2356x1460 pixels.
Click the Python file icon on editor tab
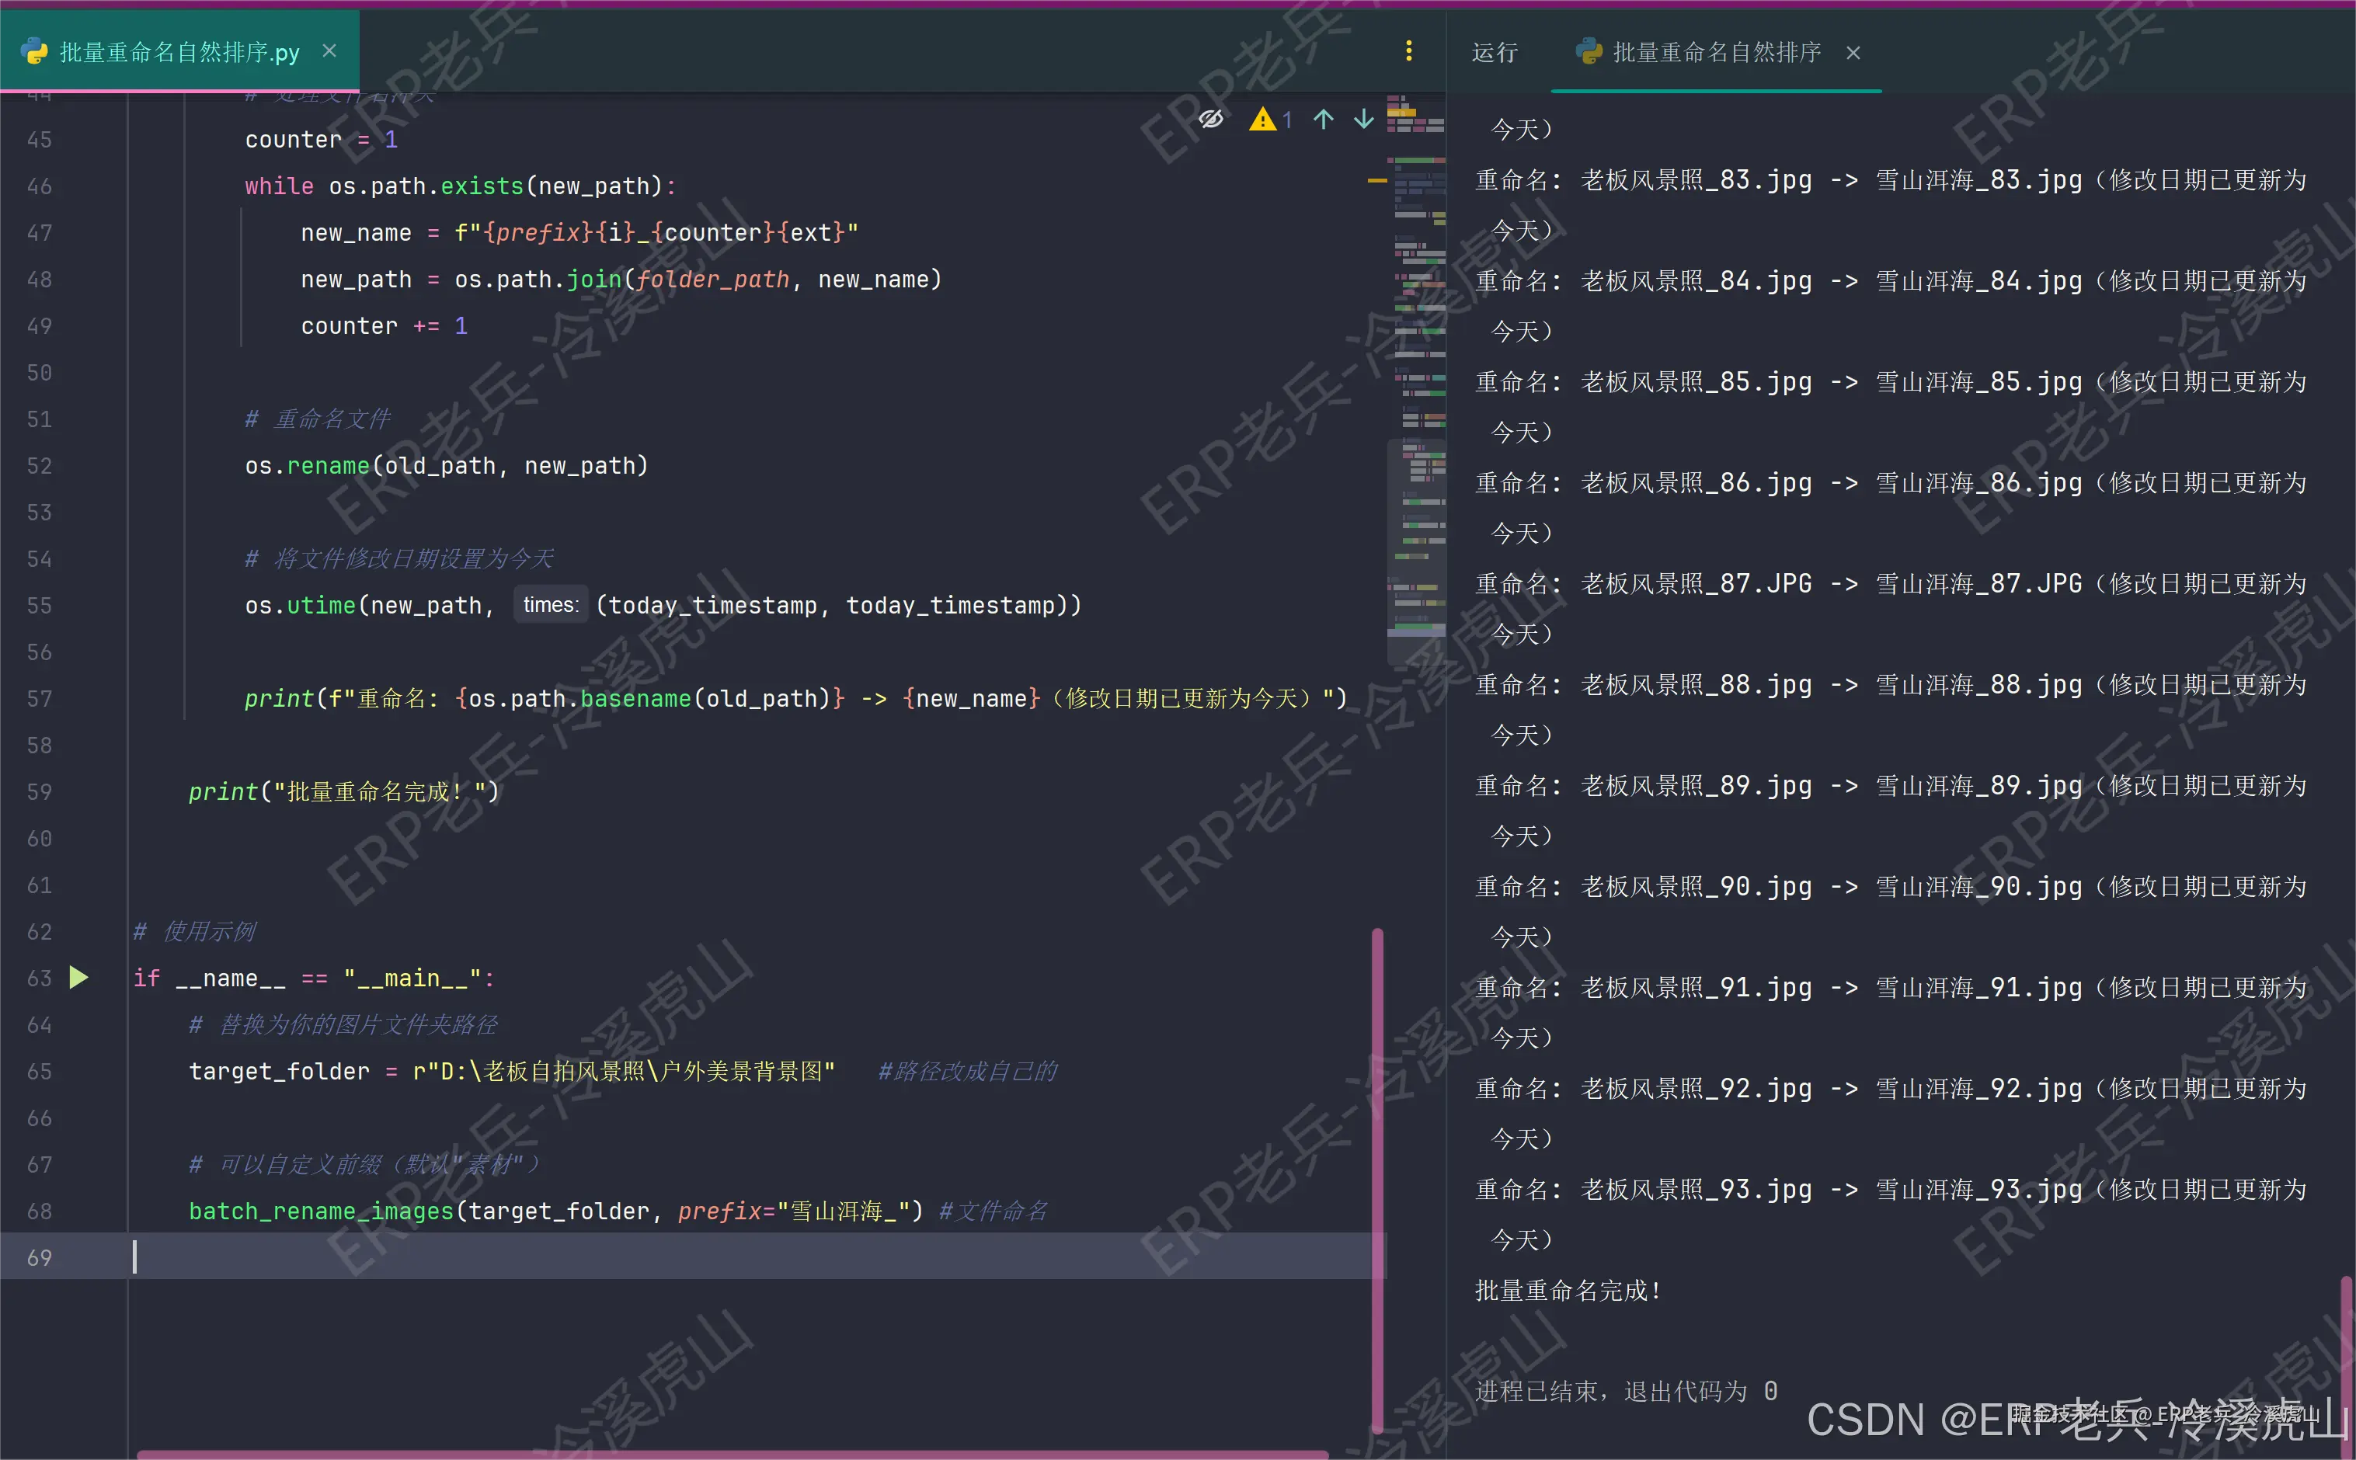pos(35,52)
